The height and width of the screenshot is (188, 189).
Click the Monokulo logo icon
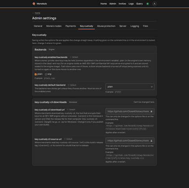pos(34,4)
